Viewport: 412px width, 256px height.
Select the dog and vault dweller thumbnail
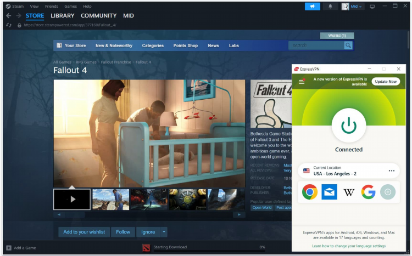click(110, 200)
